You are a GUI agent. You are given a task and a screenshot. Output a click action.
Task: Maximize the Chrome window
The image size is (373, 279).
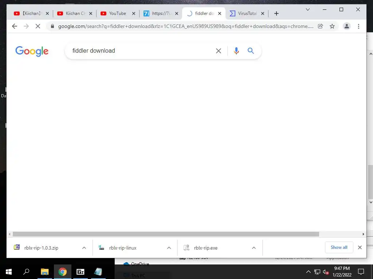click(341, 9)
